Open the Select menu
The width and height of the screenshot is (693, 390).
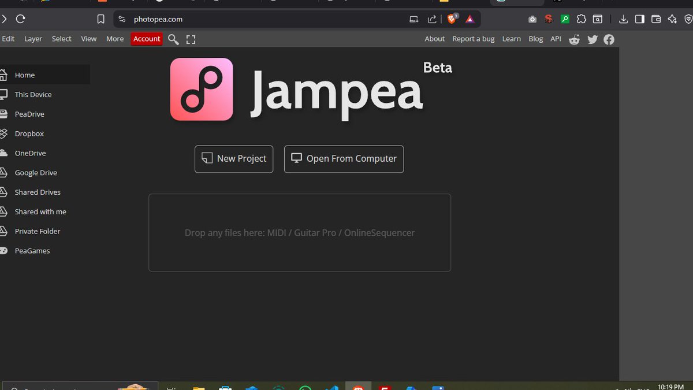(x=62, y=39)
